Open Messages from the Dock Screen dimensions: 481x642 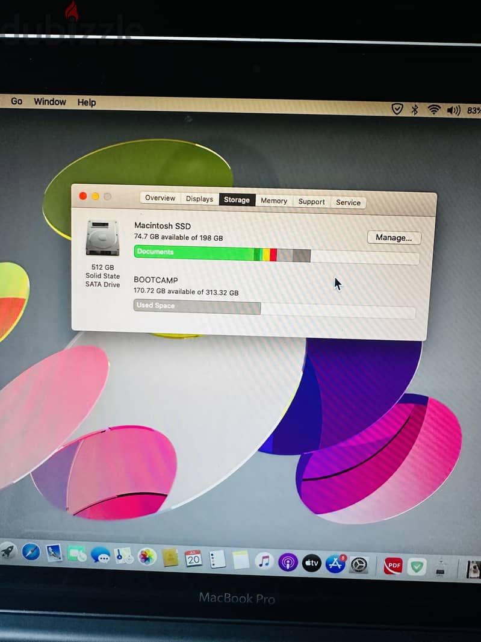101,556
